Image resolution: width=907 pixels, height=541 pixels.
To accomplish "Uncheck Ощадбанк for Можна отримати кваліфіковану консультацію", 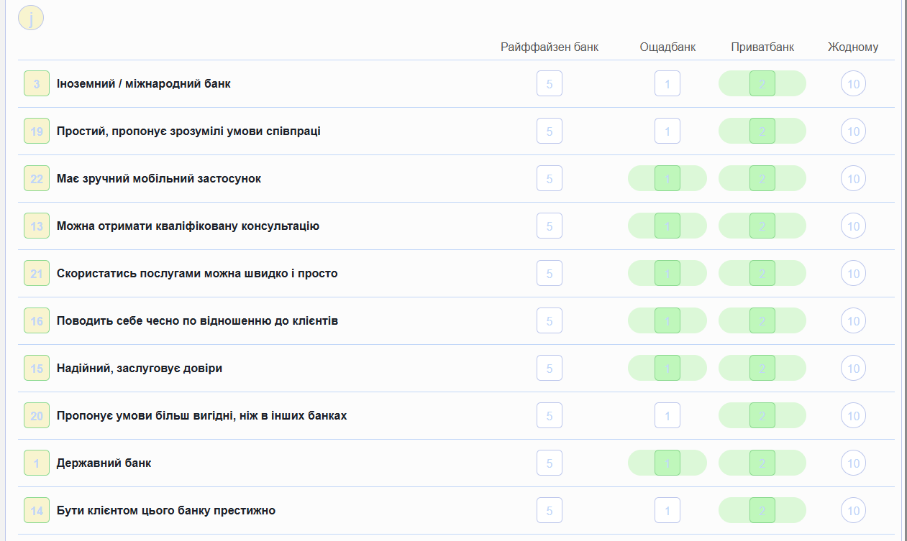I will (667, 226).
